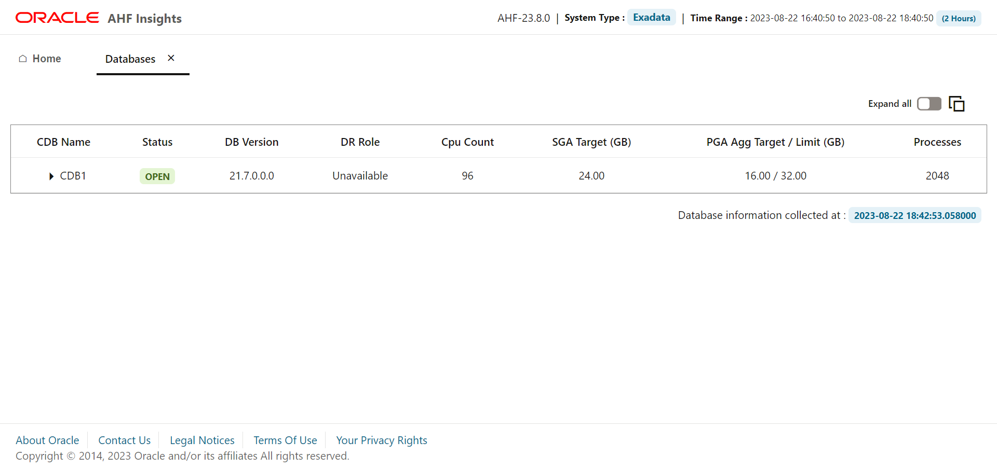Click the SGA Target (GB) column header
997x469 pixels.
[x=591, y=142]
